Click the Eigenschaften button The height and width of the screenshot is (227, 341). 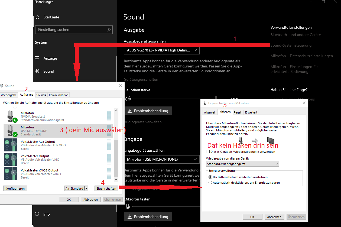tap(106, 189)
